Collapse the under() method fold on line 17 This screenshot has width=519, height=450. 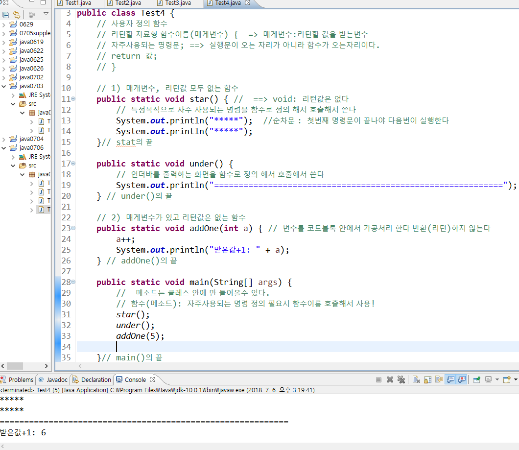tap(73, 163)
